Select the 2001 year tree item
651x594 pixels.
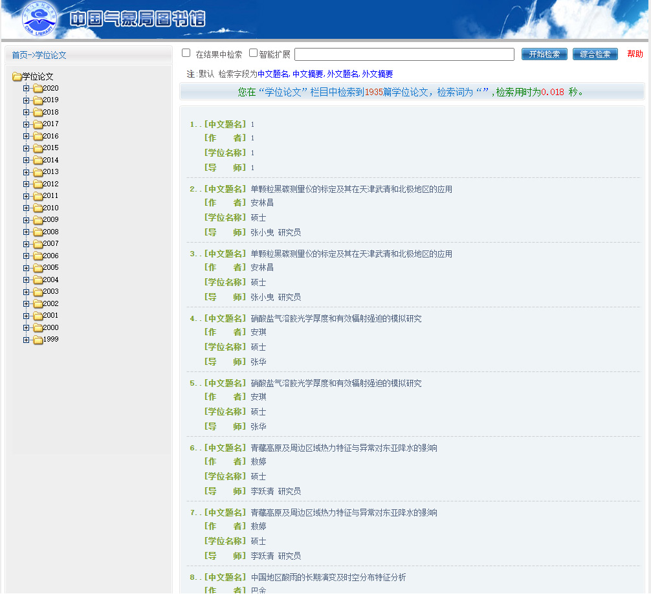[50, 316]
